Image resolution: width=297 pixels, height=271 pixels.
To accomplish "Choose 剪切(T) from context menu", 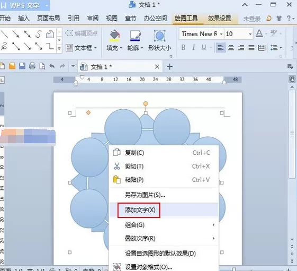I will point(164,166).
